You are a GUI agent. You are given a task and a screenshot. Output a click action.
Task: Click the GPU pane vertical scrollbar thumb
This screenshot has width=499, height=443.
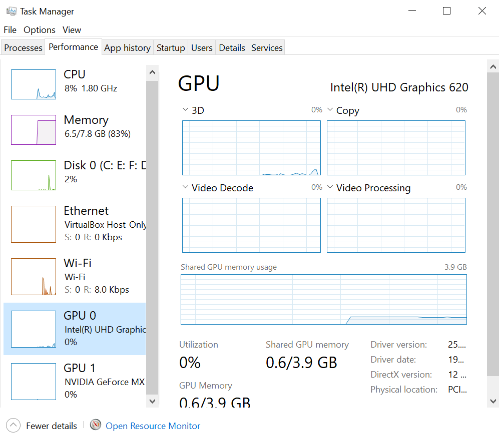click(x=493, y=225)
